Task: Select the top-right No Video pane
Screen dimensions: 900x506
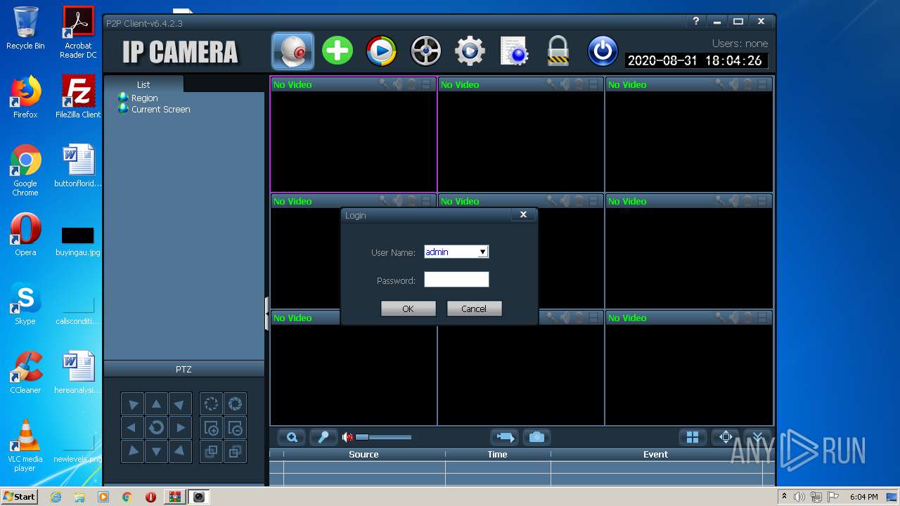Action: [x=689, y=134]
